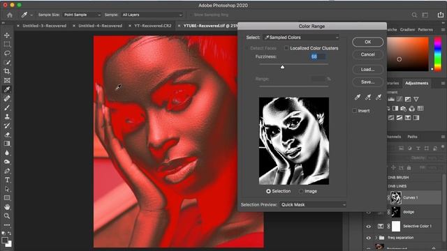The width and height of the screenshot is (447, 251).
Task: Adjust the Fuzziness slider handle
Action: tap(282, 67)
